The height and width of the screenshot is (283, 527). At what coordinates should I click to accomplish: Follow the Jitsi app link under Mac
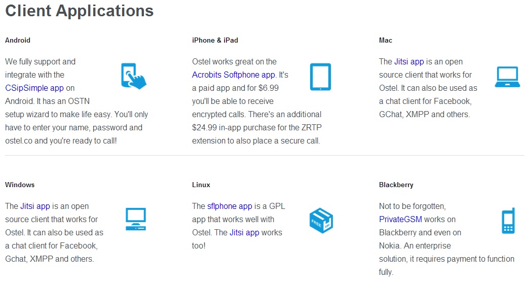click(x=409, y=61)
